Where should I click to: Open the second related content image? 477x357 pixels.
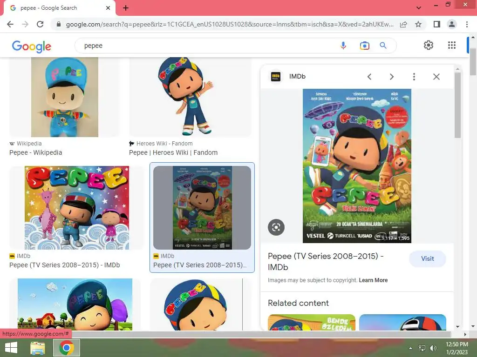tap(402, 323)
